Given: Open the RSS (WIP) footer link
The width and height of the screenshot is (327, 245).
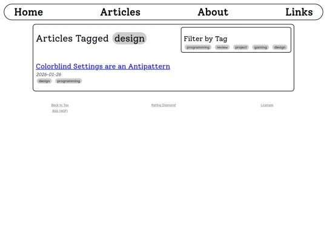Looking at the screenshot, I should point(60,111).
